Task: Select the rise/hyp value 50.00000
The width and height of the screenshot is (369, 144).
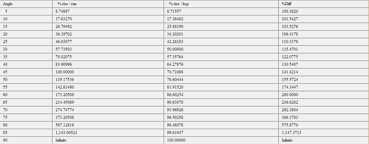Action: coord(221,49)
